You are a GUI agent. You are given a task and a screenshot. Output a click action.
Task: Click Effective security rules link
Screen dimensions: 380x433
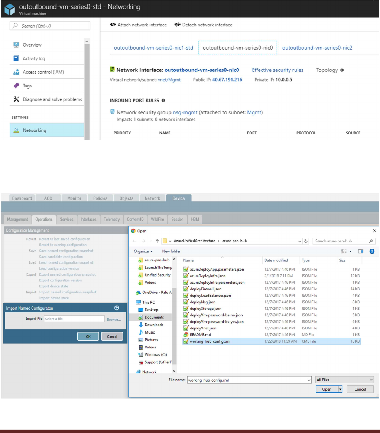[277, 70]
